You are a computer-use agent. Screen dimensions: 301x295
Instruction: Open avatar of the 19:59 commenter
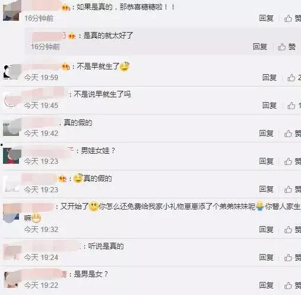(11, 72)
